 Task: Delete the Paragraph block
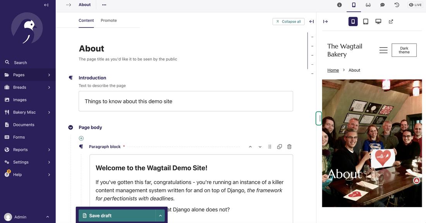pos(289,147)
